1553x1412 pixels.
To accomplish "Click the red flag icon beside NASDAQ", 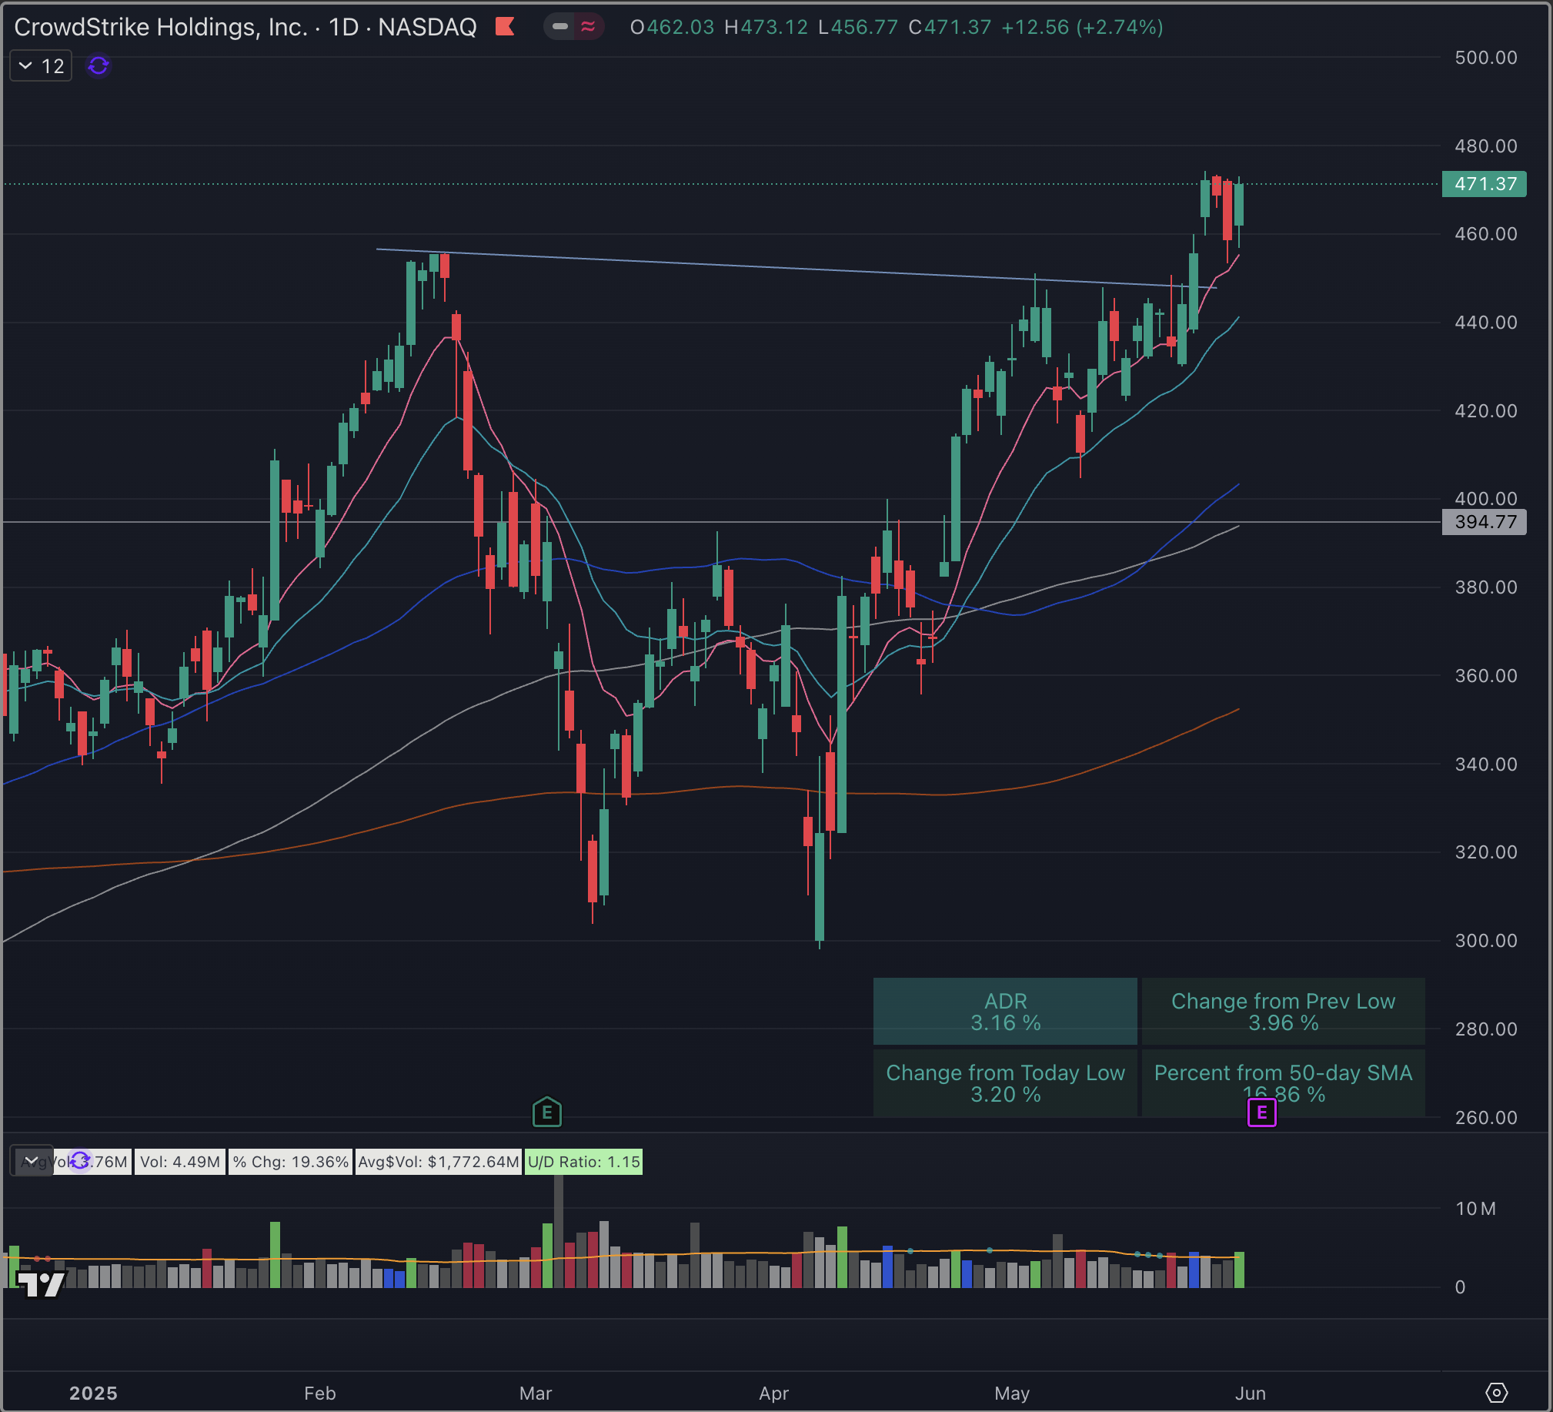I will pos(507,27).
